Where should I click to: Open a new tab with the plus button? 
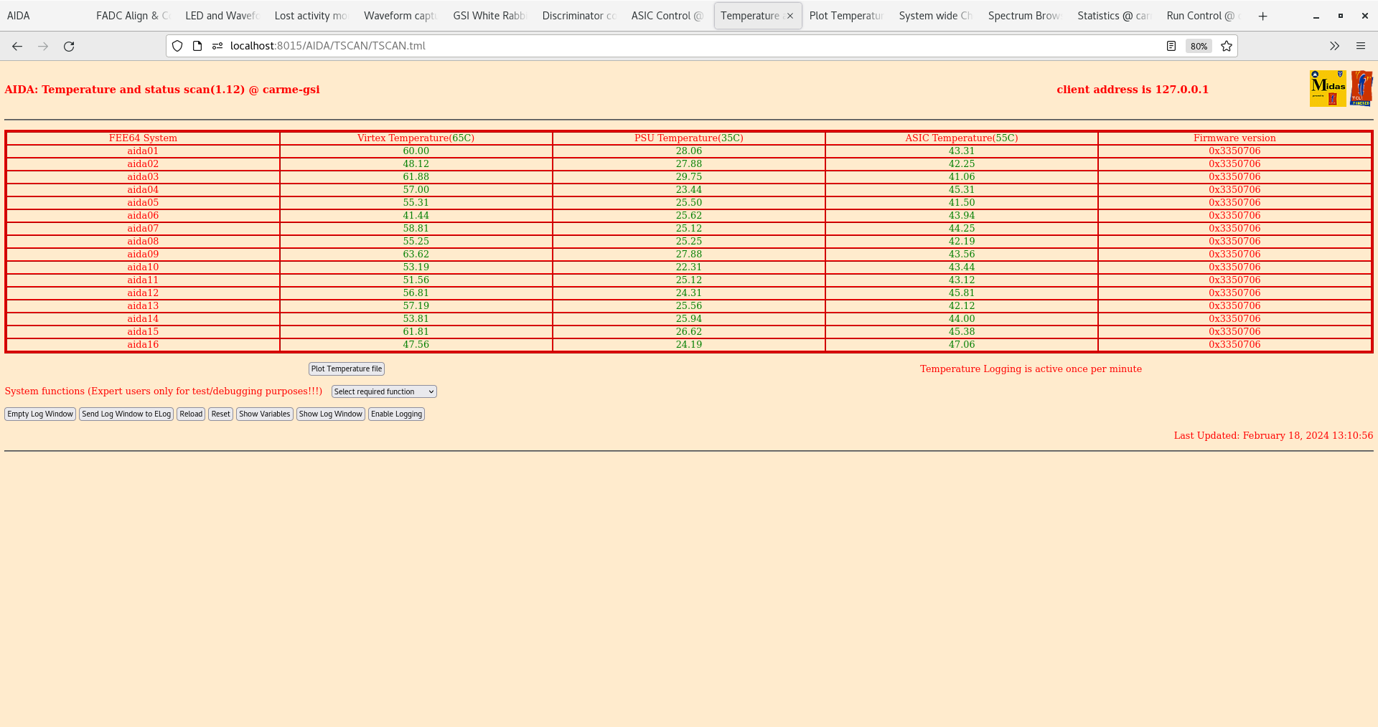(x=1262, y=16)
